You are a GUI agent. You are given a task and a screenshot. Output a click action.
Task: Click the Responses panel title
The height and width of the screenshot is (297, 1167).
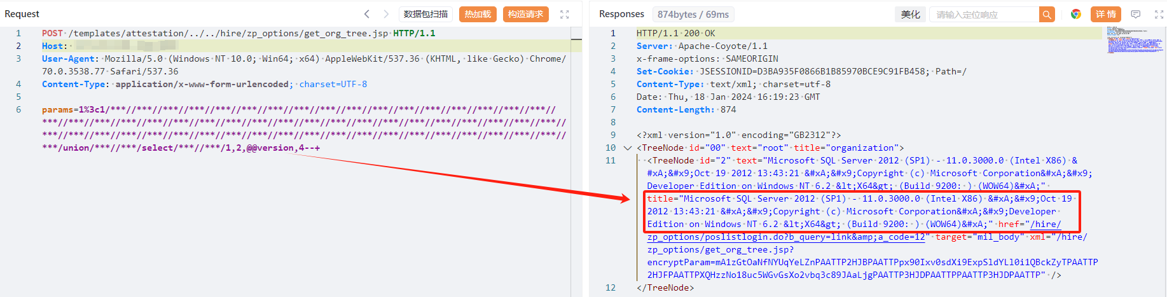coord(621,14)
